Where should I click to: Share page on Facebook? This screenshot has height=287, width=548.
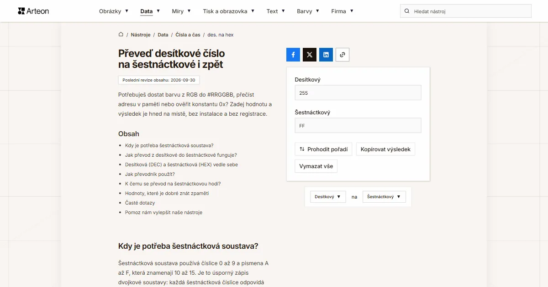point(293,55)
